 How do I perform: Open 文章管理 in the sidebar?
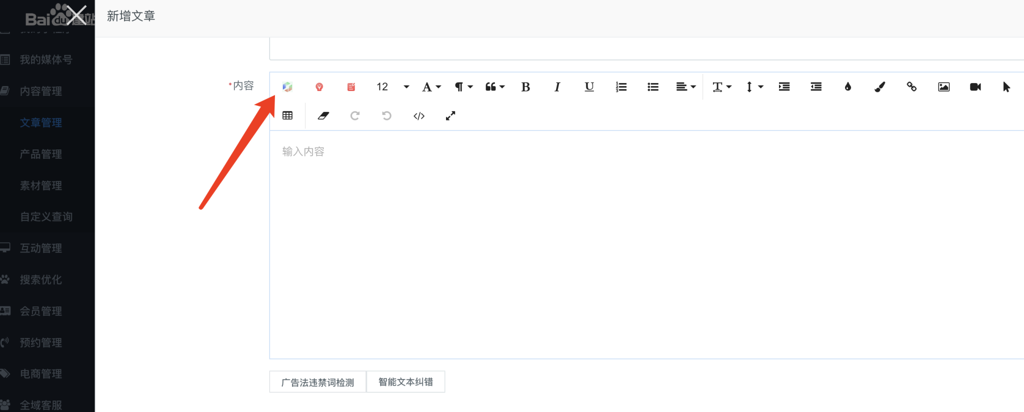[x=41, y=122]
